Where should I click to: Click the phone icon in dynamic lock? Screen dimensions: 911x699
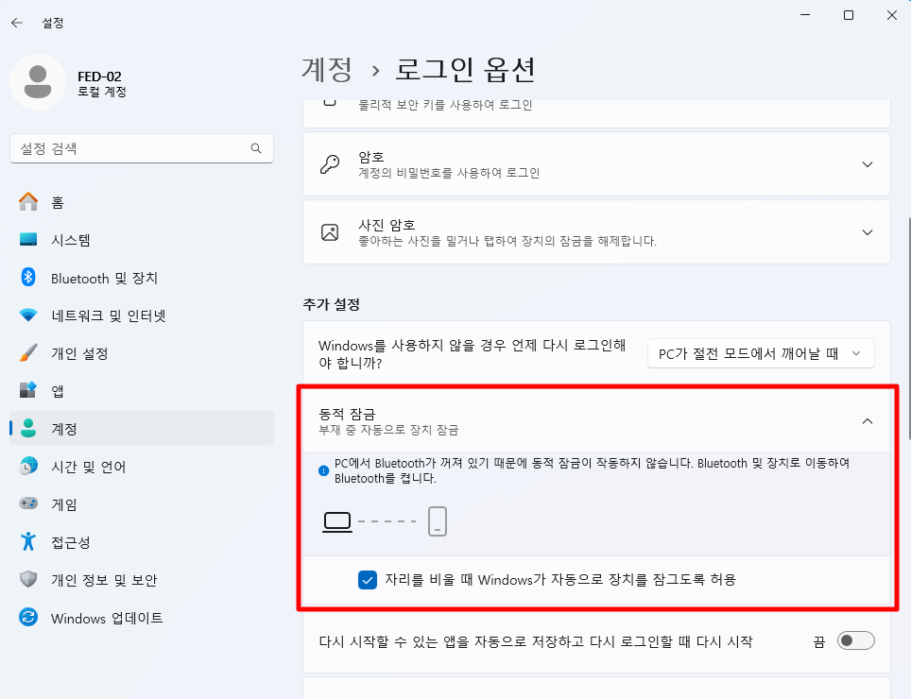coord(438,521)
